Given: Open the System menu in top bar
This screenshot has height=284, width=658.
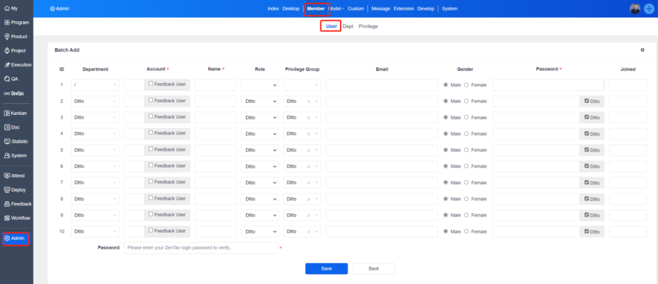Looking at the screenshot, I should pyautogui.click(x=450, y=9).
